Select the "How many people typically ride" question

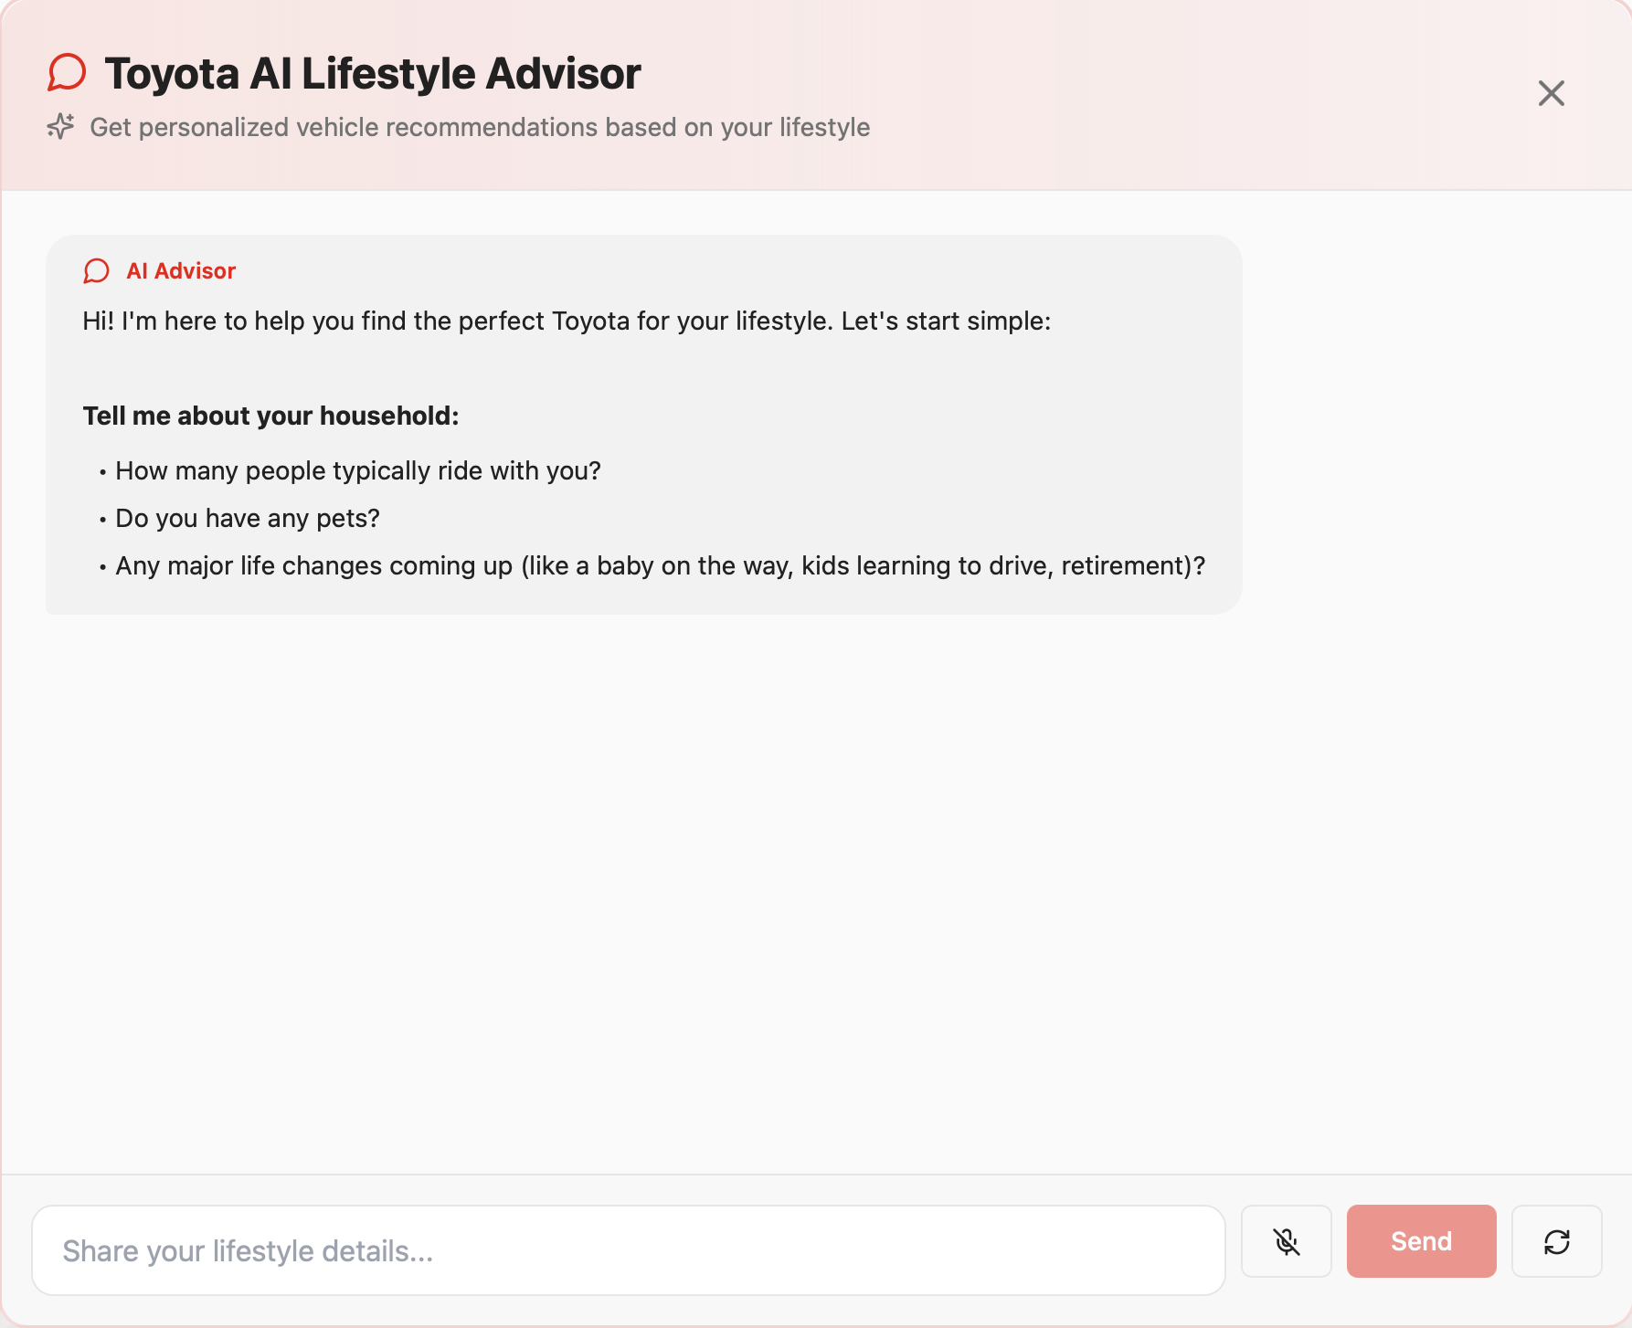coord(358,470)
